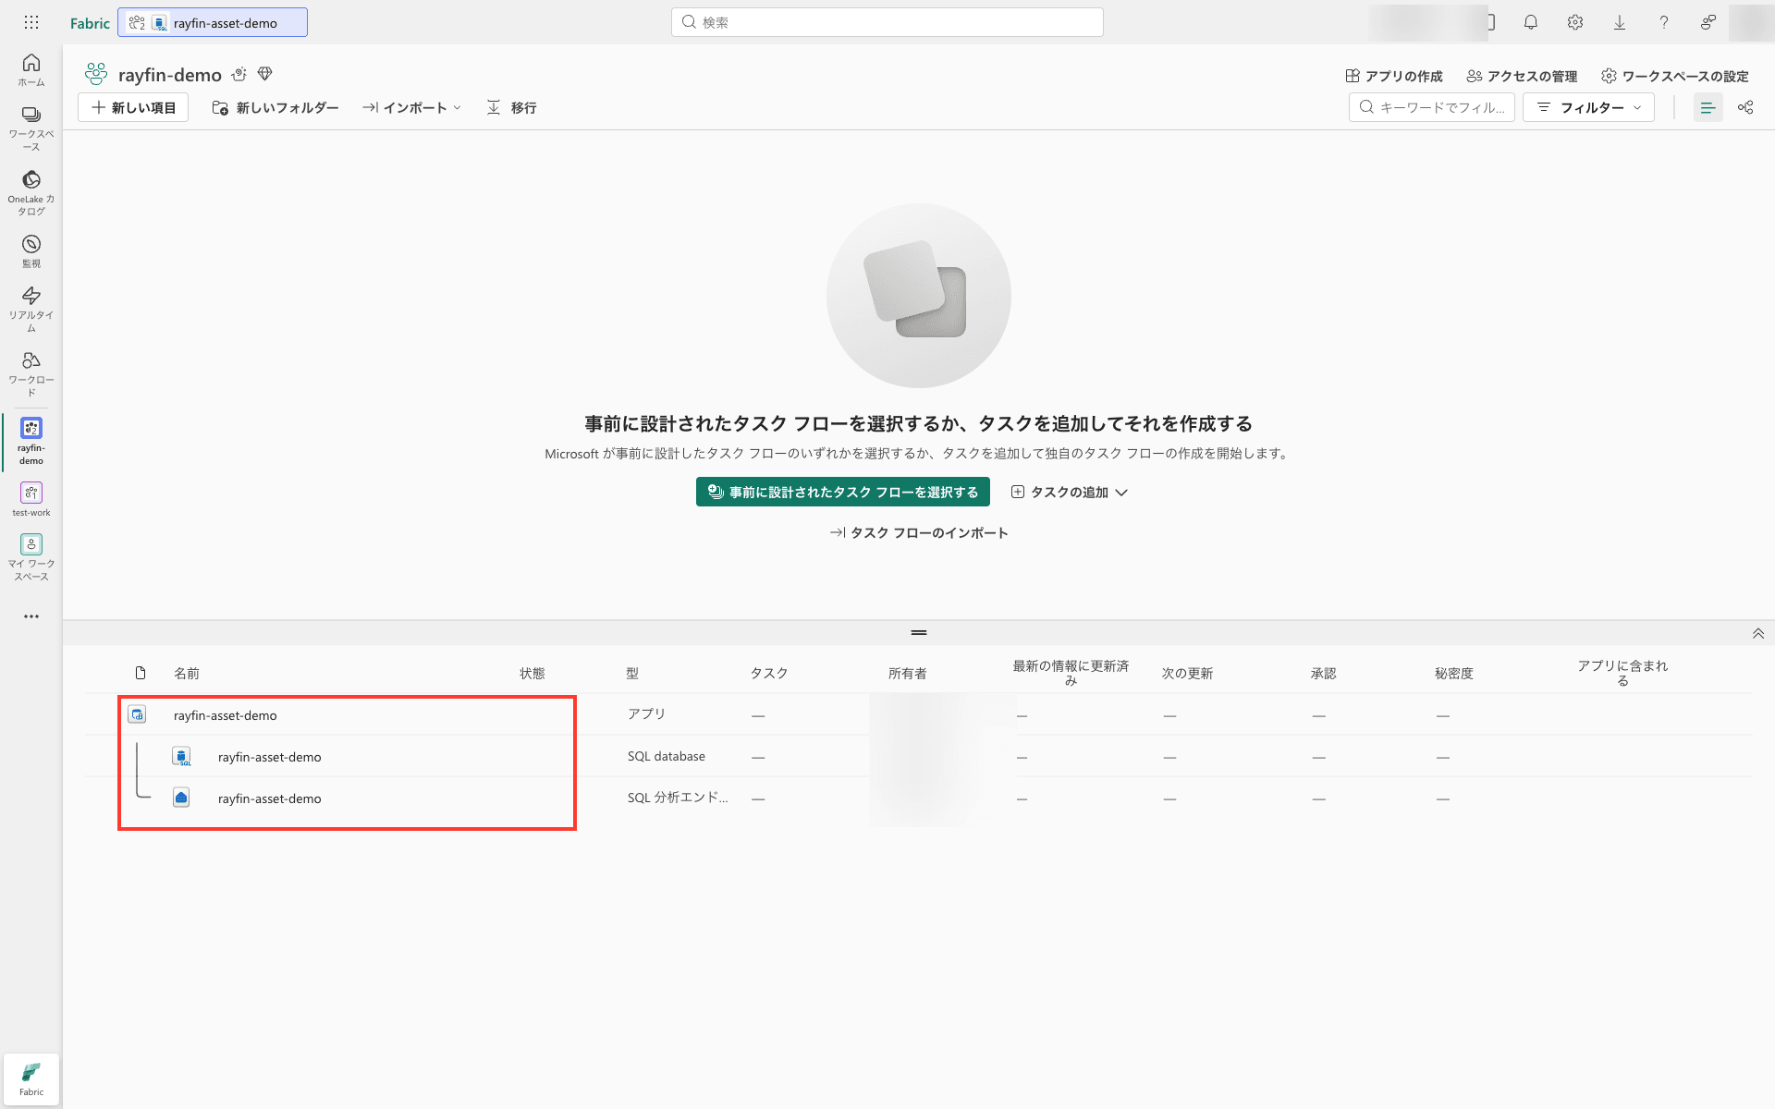1775x1109 pixels.
Task: Open OneLake catalog in sidebar
Action: [31, 193]
